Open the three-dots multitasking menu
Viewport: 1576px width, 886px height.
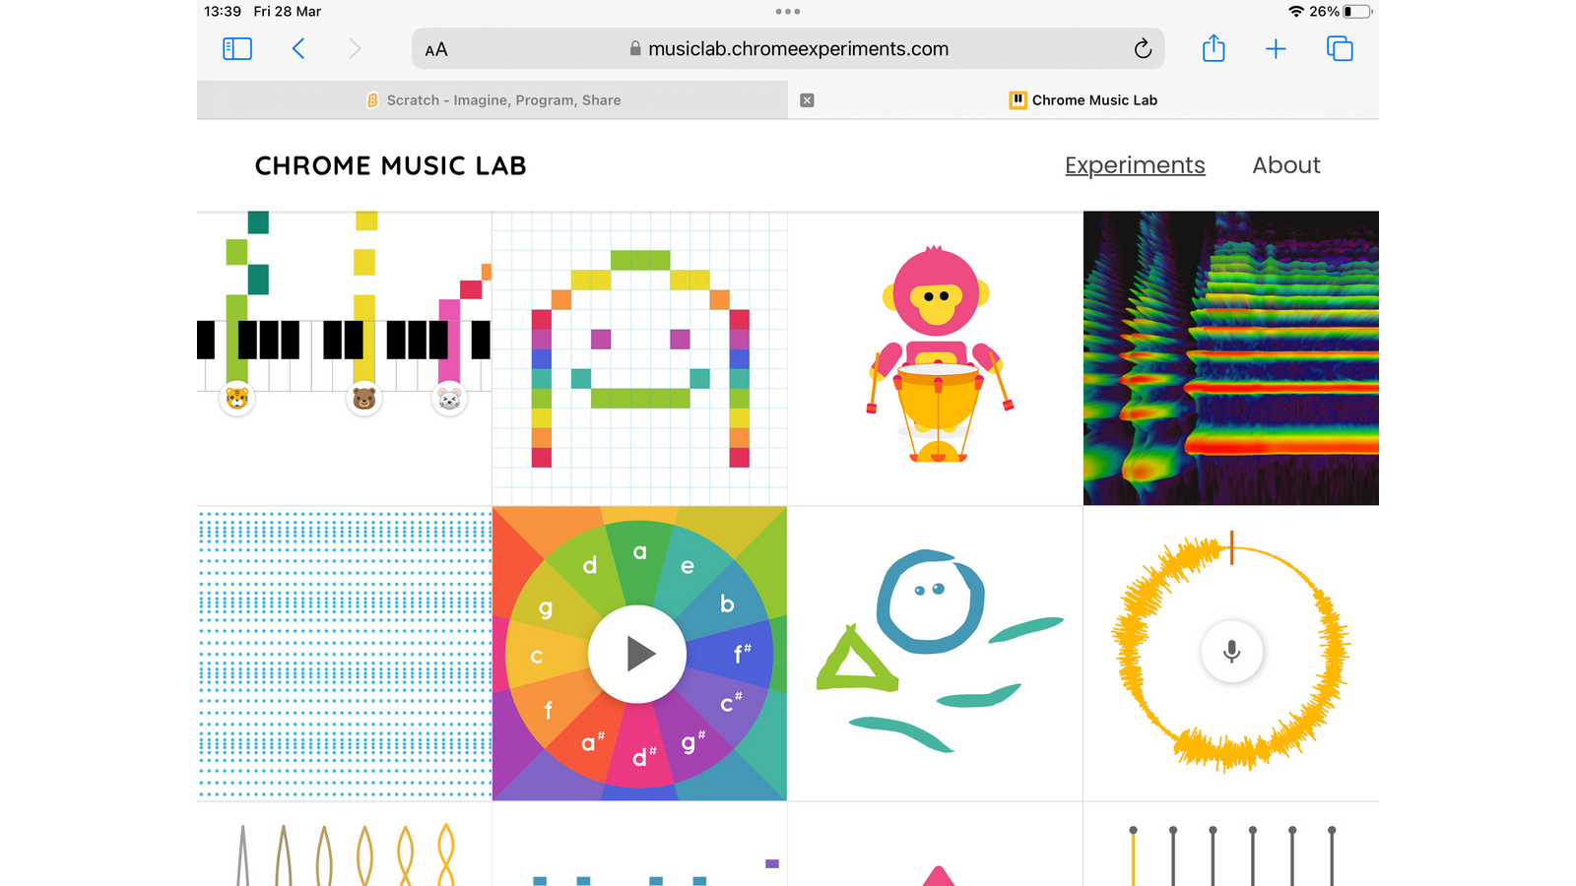tap(788, 12)
